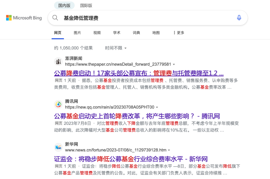This screenshot has height=179, width=270.
Task: Click the search box containing 基金降低管理费
Action: pyautogui.click(x=145, y=18)
